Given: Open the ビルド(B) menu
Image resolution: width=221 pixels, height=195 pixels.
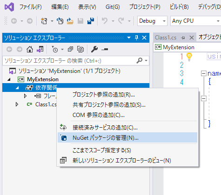Looking at the screenshot, I should 179,7.
